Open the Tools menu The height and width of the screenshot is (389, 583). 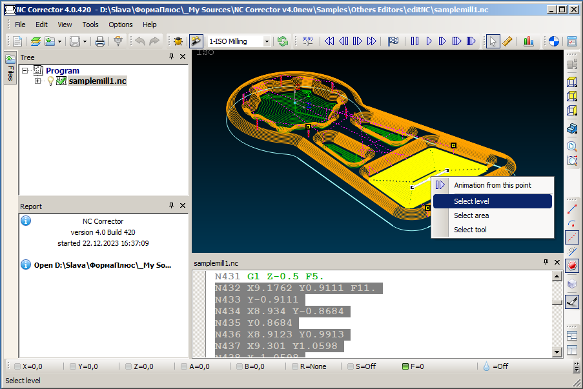pyautogui.click(x=90, y=25)
